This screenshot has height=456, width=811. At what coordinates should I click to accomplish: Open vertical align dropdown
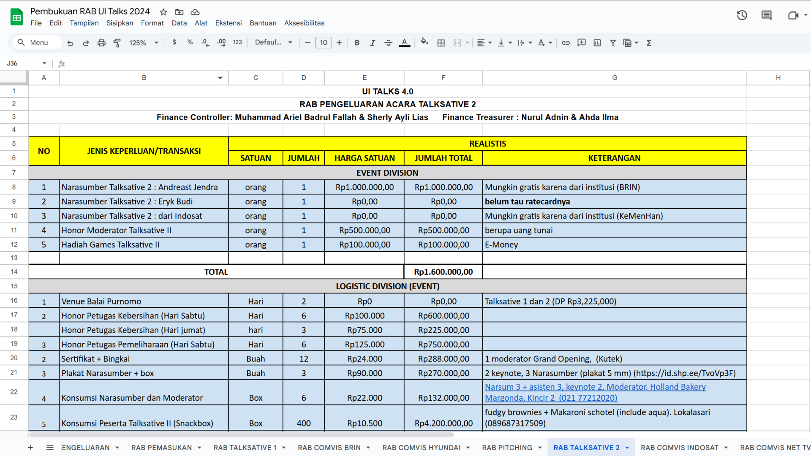pos(505,43)
